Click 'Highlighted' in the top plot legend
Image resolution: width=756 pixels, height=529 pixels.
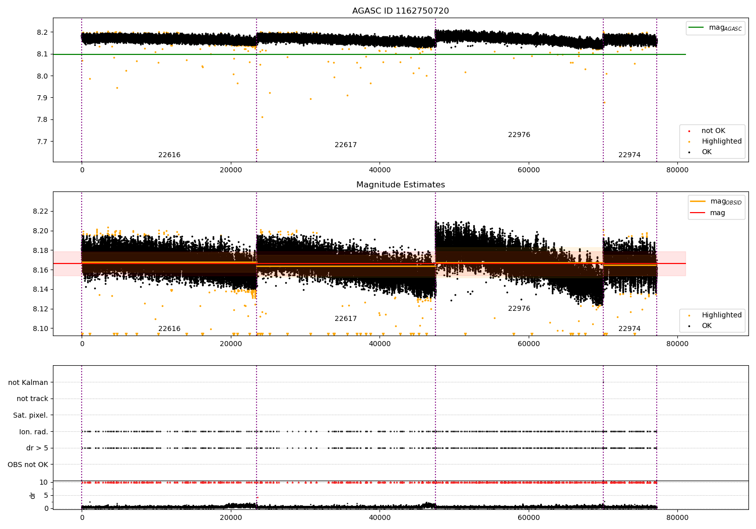[722, 142]
